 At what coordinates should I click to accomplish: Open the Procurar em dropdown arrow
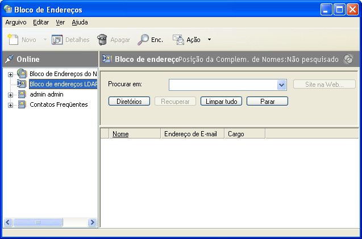click(x=281, y=85)
